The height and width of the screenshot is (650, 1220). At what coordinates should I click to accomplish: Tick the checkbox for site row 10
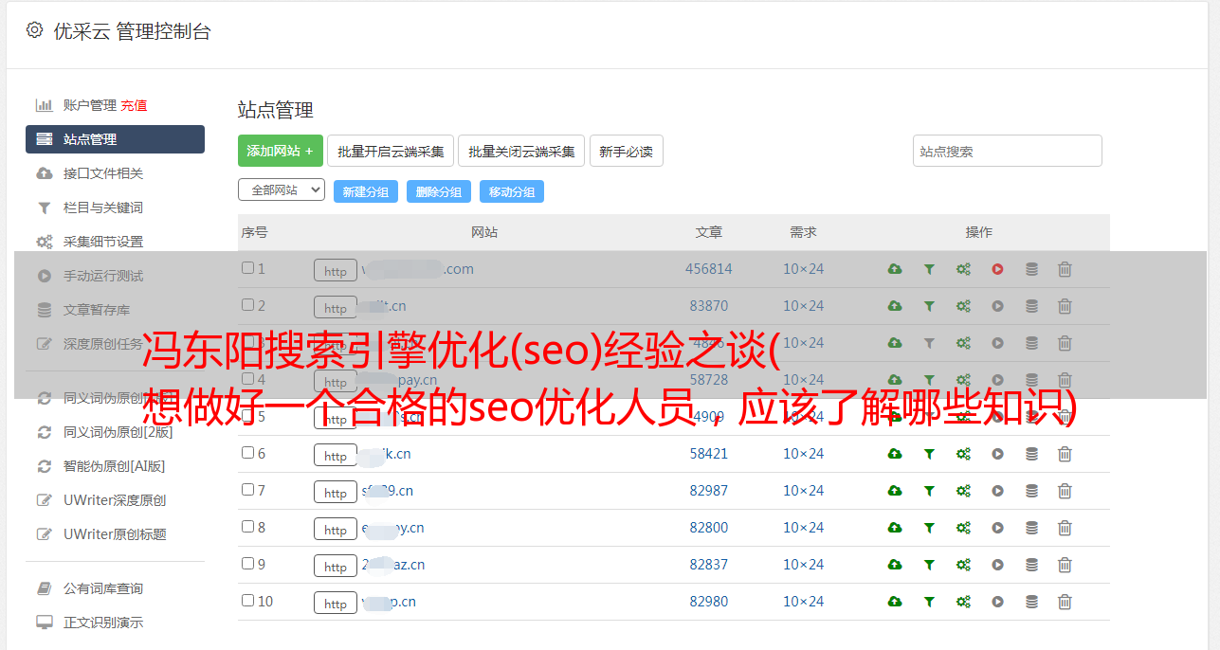point(247,601)
